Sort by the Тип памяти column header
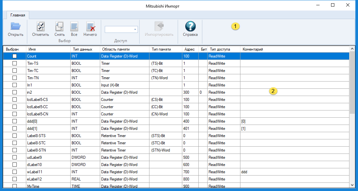This screenshot has width=358, height=191. pyautogui.click(x=166, y=49)
